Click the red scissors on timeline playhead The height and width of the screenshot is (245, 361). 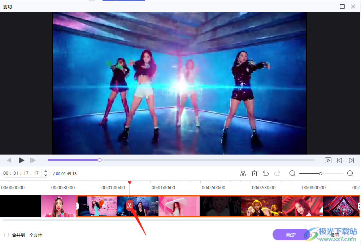(x=130, y=205)
